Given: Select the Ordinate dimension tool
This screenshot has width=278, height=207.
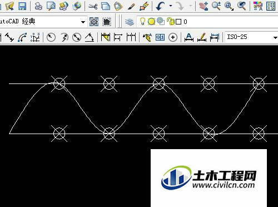Looking at the screenshot, I should click(x=35, y=37).
